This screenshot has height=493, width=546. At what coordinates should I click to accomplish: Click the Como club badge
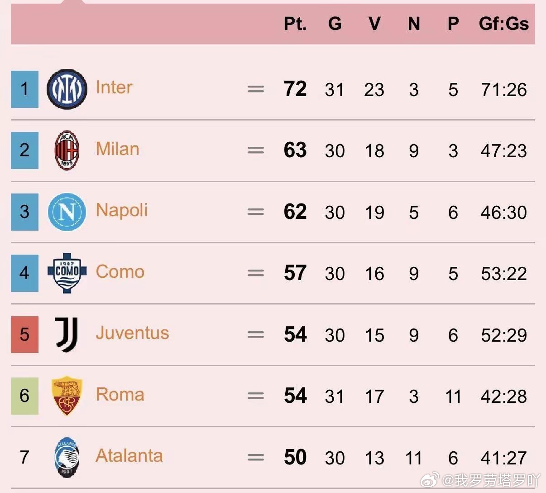pyautogui.click(x=67, y=273)
